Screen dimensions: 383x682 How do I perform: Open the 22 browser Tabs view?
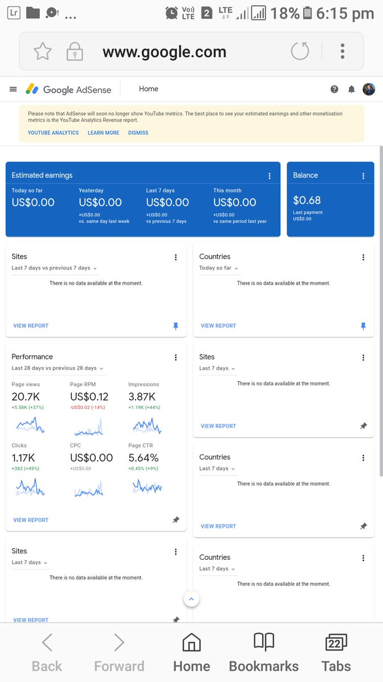tap(336, 652)
